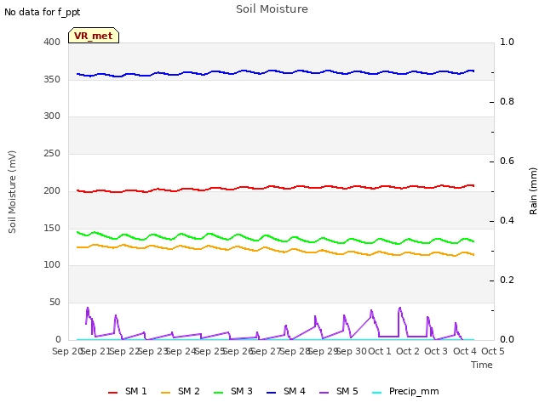Viewport: 545px width, 408px height.
Task: Toggle SM 1 series in legend
Action: [128, 391]
